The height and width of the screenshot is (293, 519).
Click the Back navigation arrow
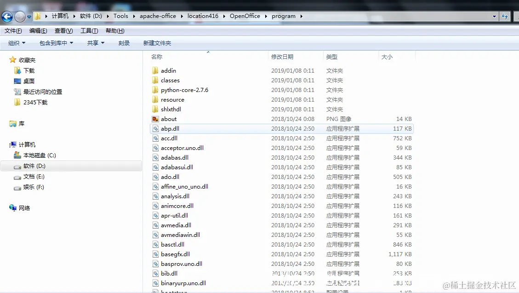click(7, 16)
